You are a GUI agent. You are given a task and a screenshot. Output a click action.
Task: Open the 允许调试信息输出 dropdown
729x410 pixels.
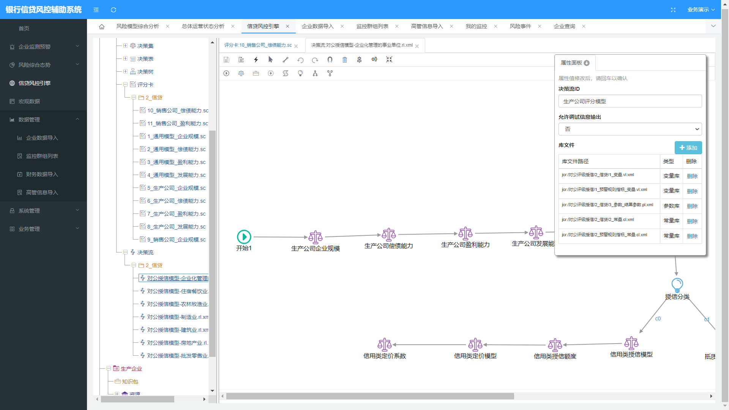coord(630,129)
